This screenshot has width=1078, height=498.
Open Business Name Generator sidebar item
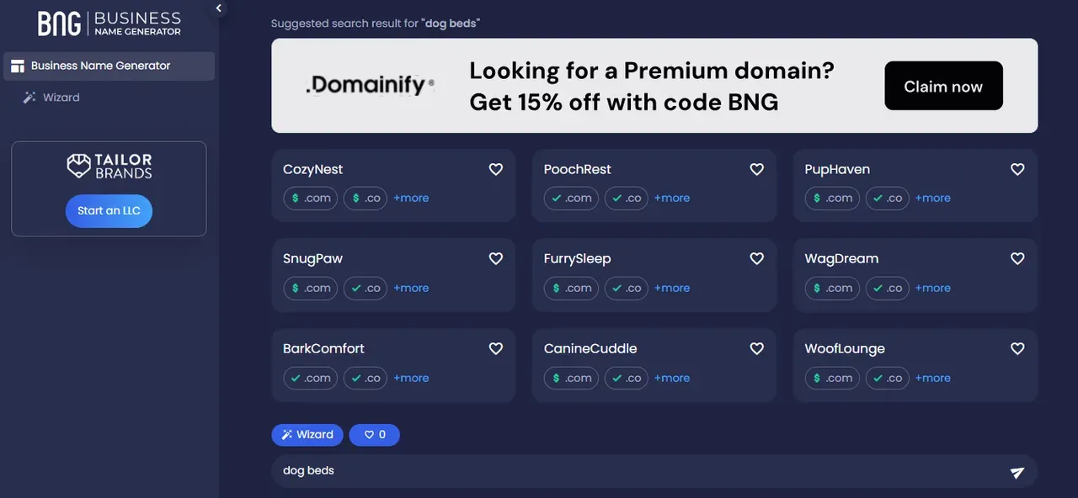(101, 66)
